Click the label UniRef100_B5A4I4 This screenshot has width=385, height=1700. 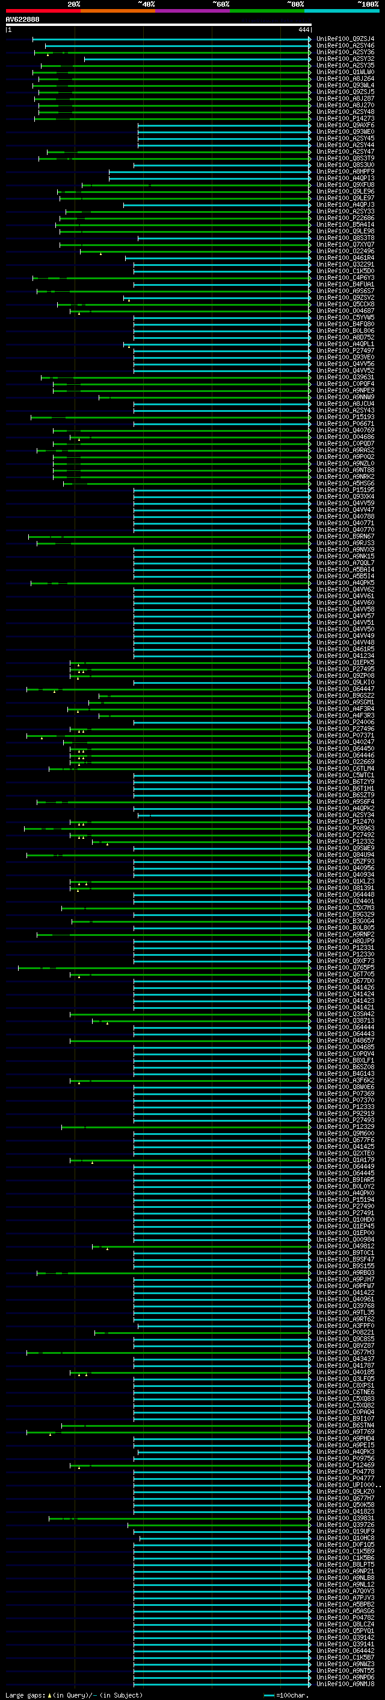345,224
